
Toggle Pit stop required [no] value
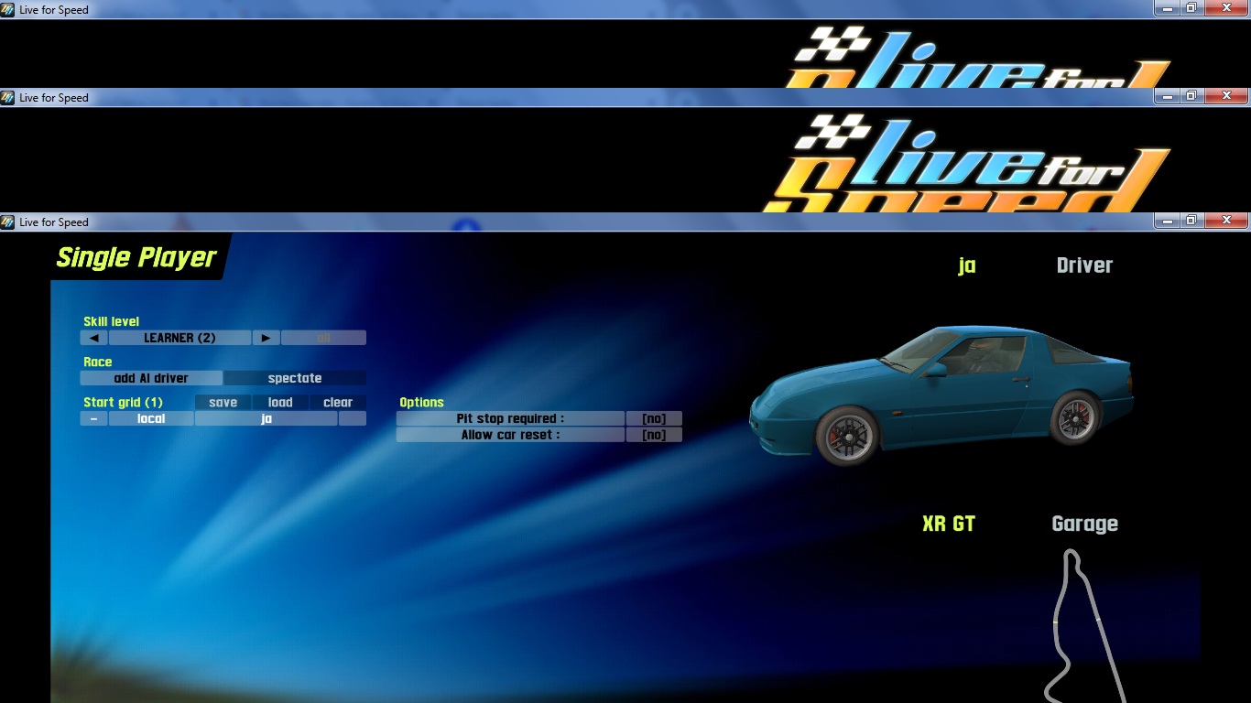coord(654,418)
